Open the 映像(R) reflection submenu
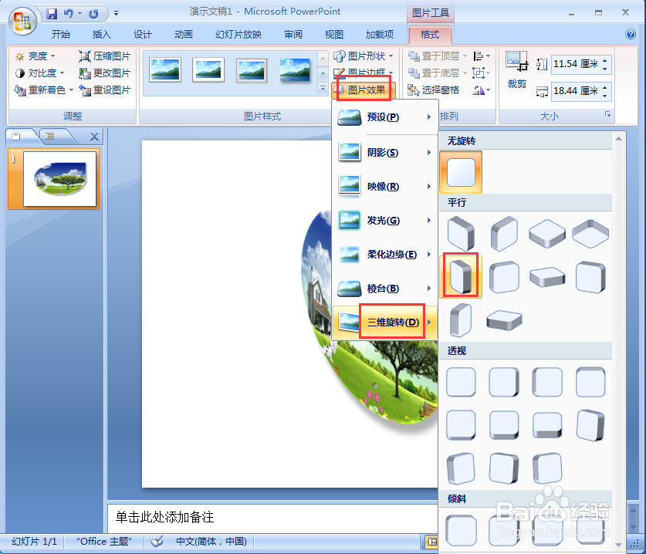 (x=384, y=186)
